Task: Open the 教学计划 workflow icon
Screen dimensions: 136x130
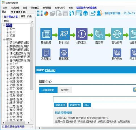Action: [x=64, y=34]
